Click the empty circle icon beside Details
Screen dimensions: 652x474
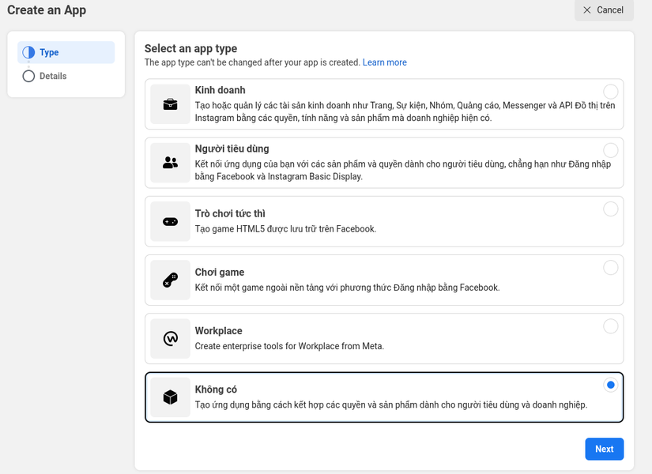(28, 76)
